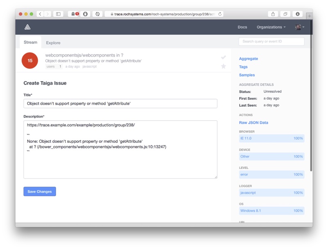Open the Tags link in sidebar

[x=243, y=67]
